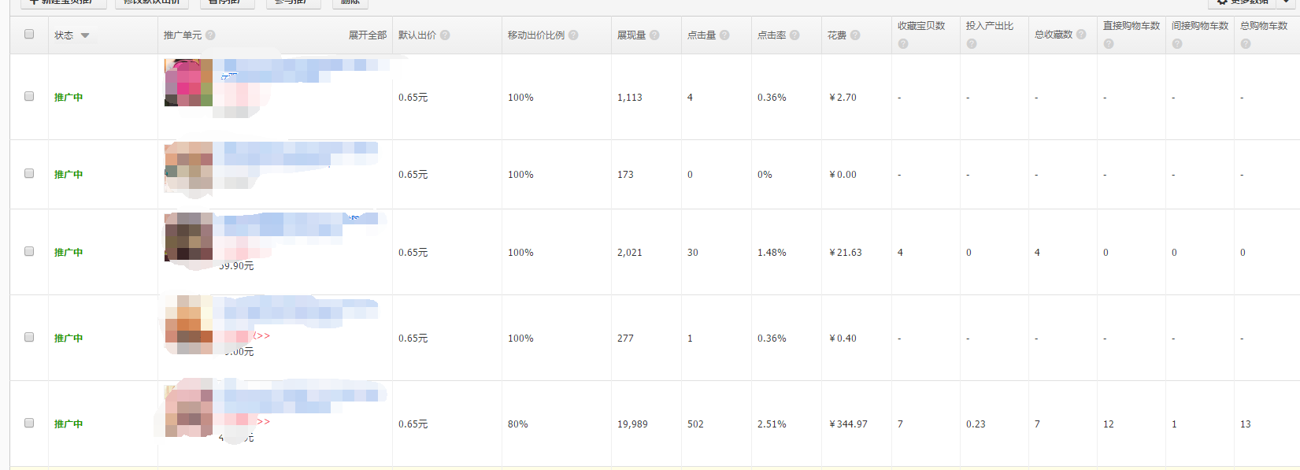Viewport: 1300px width, 470px height.
Task: Click help icon beside 默认出价 header
Action: (445, 35)
